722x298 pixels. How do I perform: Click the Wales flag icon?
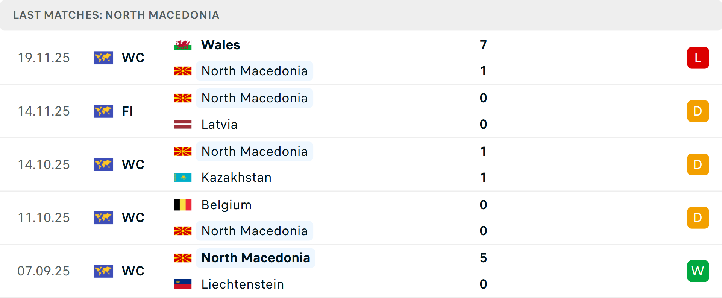pos(183,44)
